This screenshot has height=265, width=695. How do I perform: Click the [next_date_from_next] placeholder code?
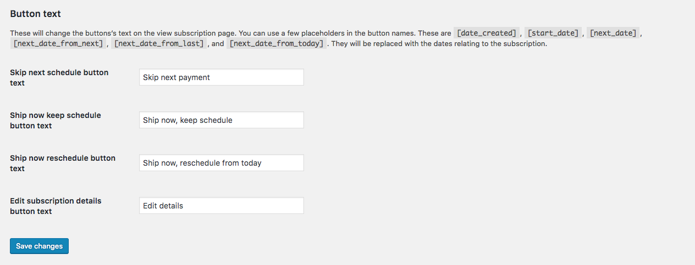[58, 43]
